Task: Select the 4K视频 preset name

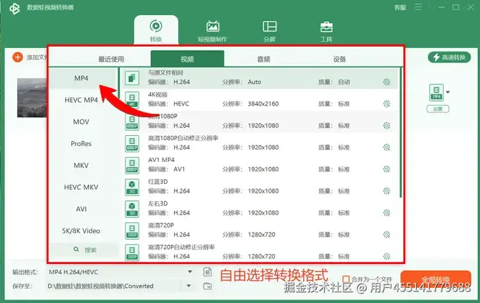Action: click(158, 95)
